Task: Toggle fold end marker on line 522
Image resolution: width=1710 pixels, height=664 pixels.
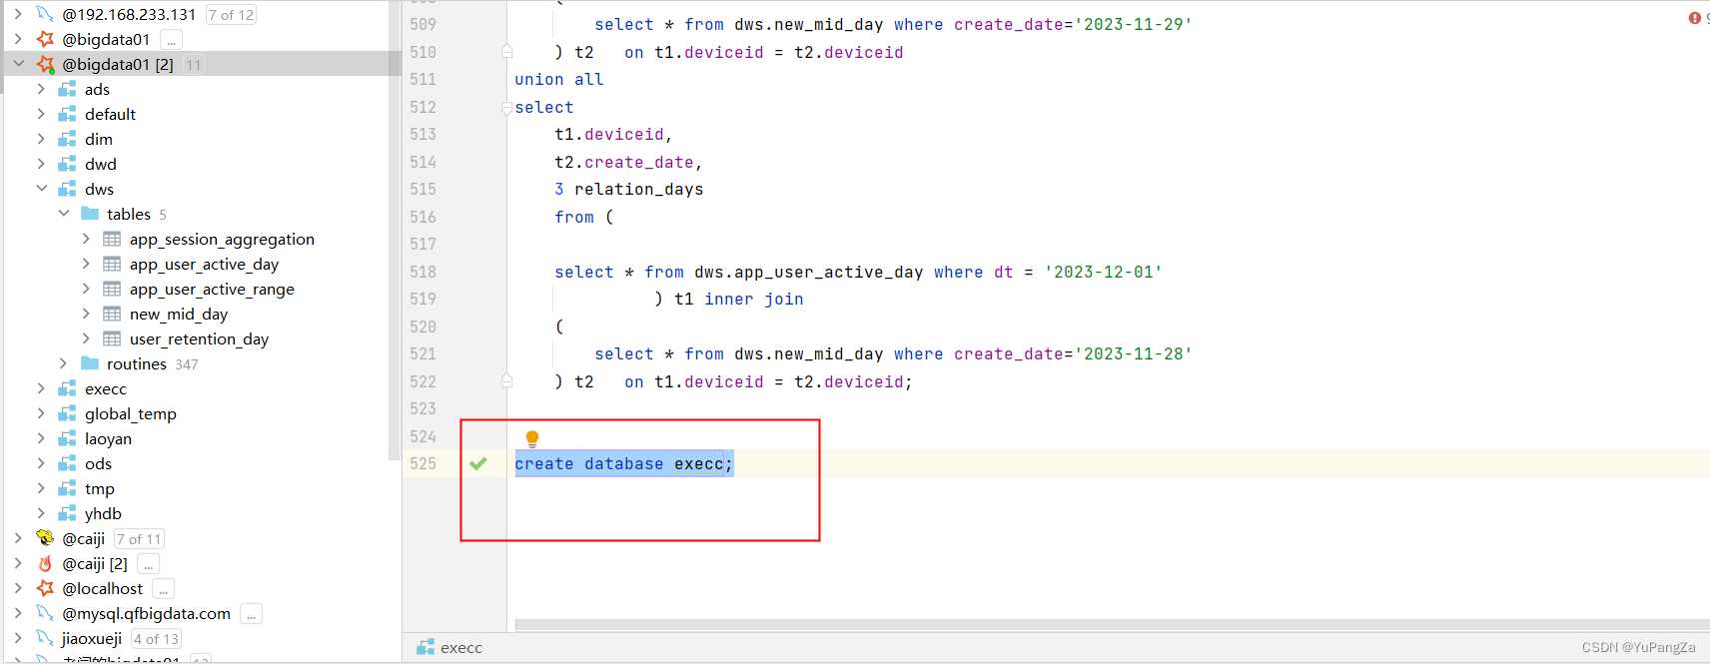Action: pyautogui.click(x=506, y=380)
